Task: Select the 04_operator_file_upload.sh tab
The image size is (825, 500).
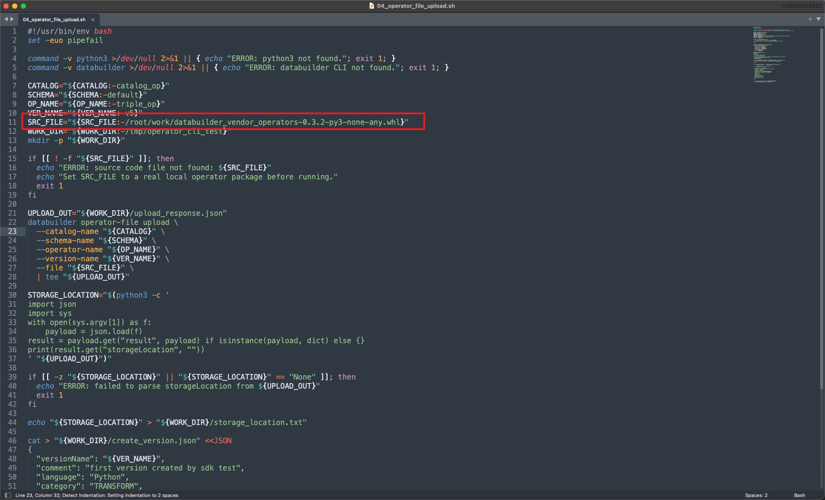Action: pyautogui.click(x=54, y=19)
